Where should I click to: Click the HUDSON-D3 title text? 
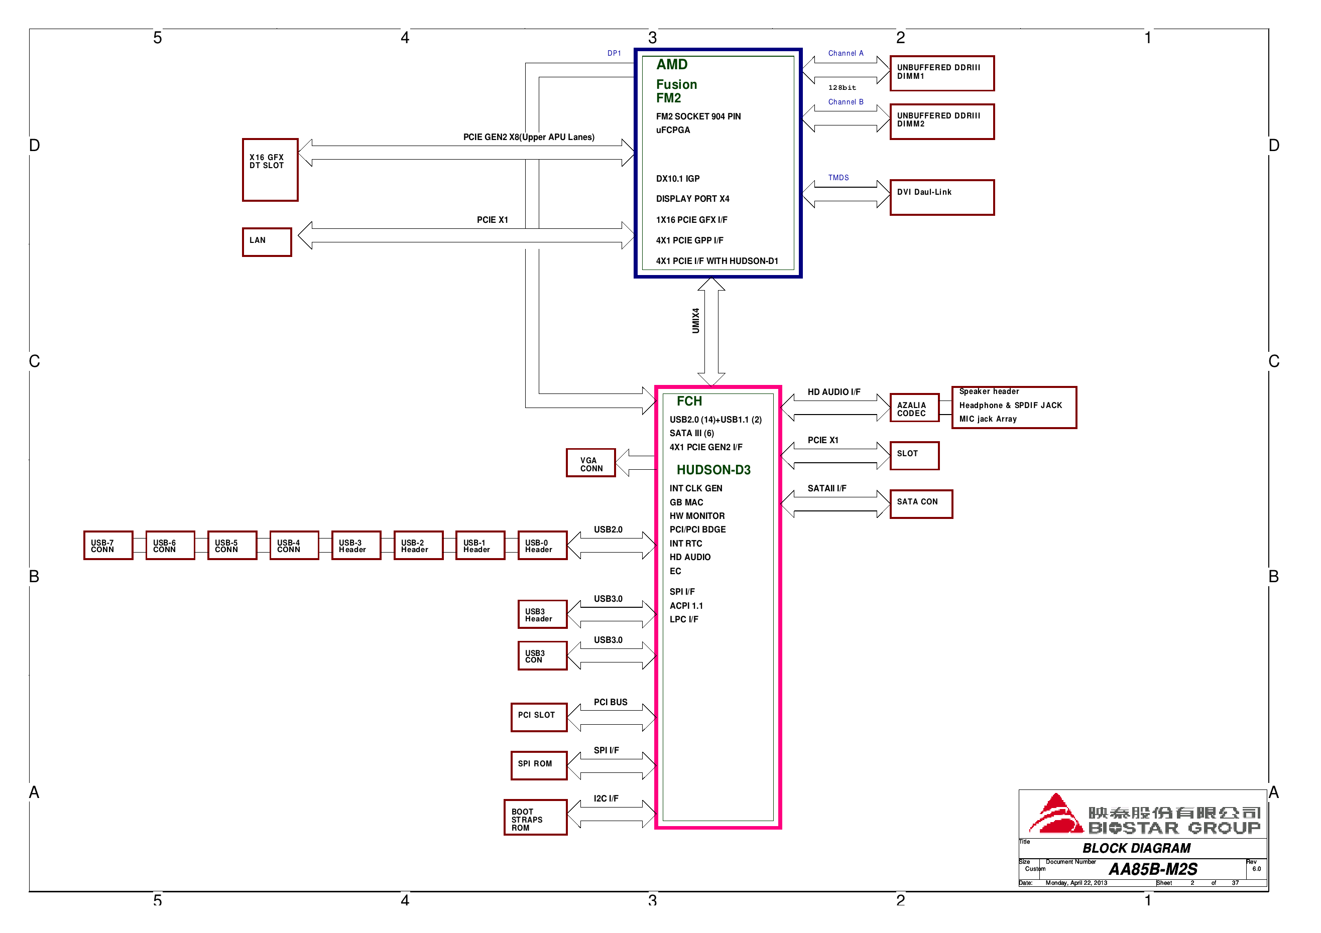point(713,470)
